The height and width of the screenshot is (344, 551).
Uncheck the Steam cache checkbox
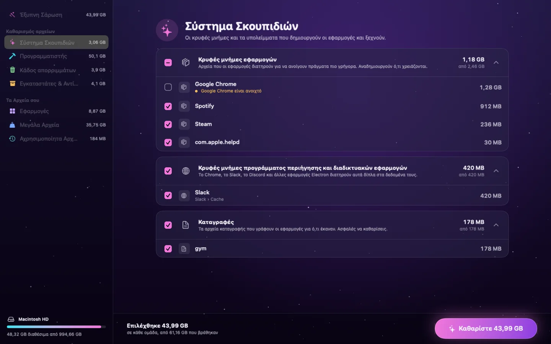(168, 124)
